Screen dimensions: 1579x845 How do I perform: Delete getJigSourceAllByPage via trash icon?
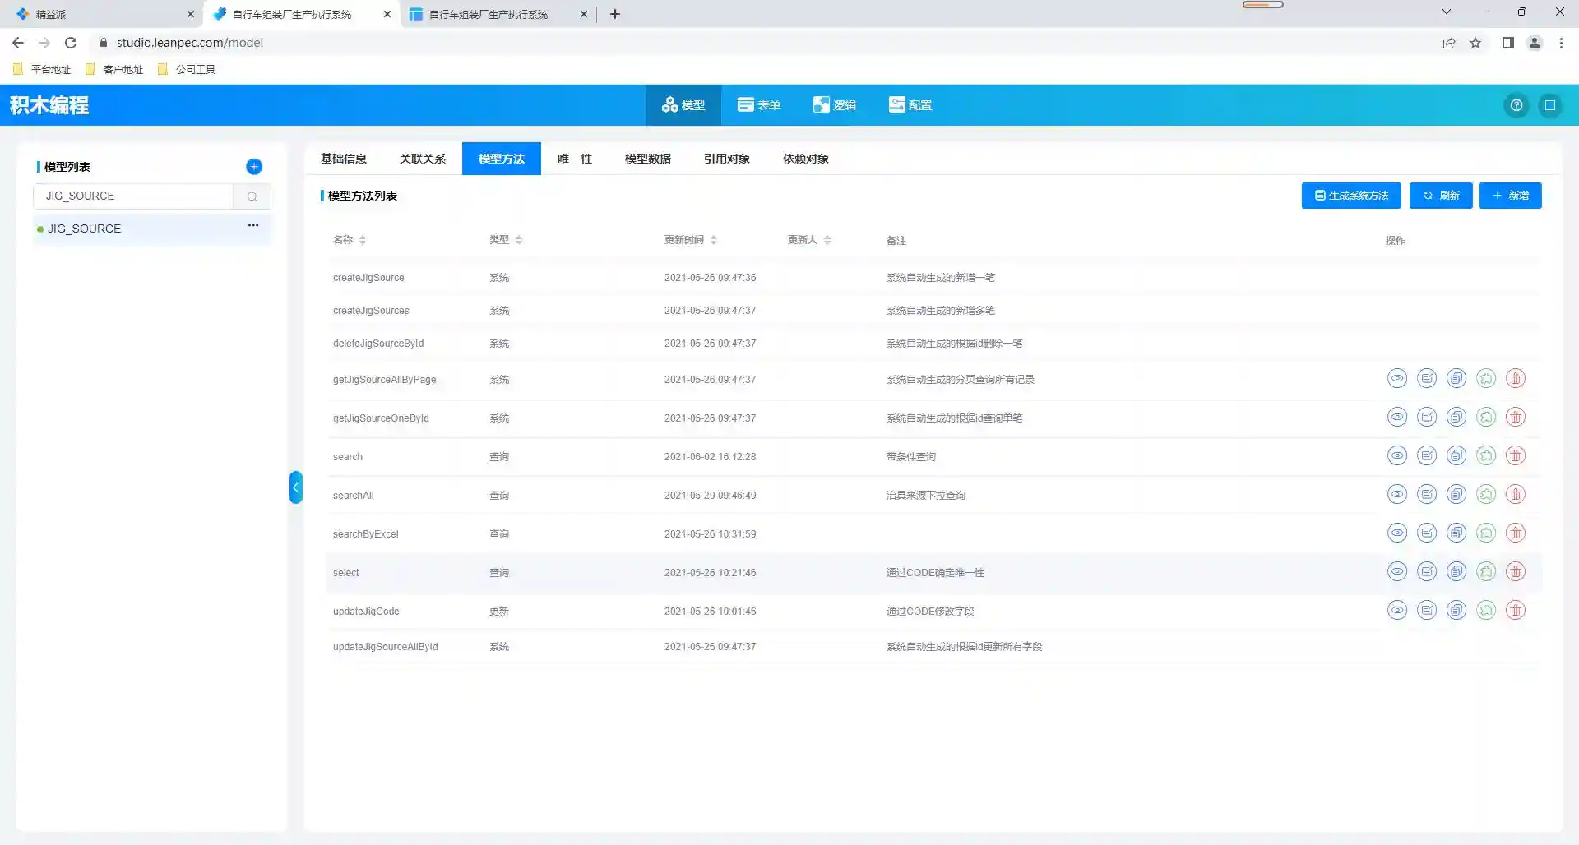1515,378
